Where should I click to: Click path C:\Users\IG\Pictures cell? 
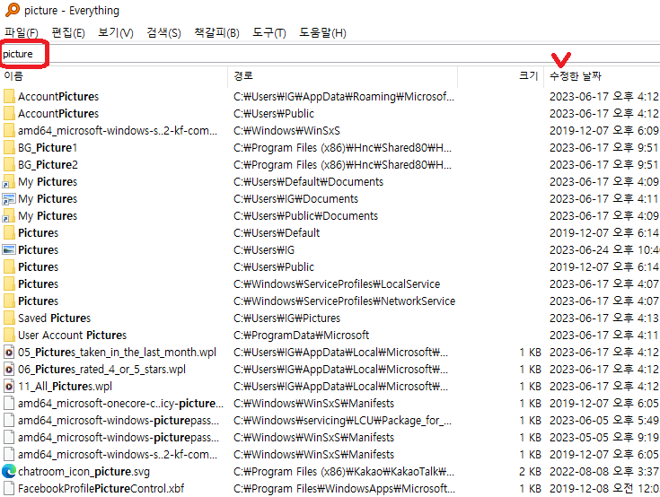tap(286, 318)
